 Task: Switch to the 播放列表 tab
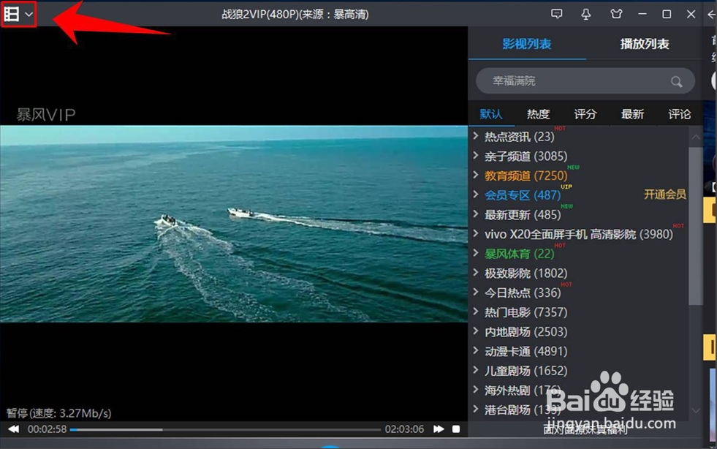pyautogui.click(x=645, y=44)
